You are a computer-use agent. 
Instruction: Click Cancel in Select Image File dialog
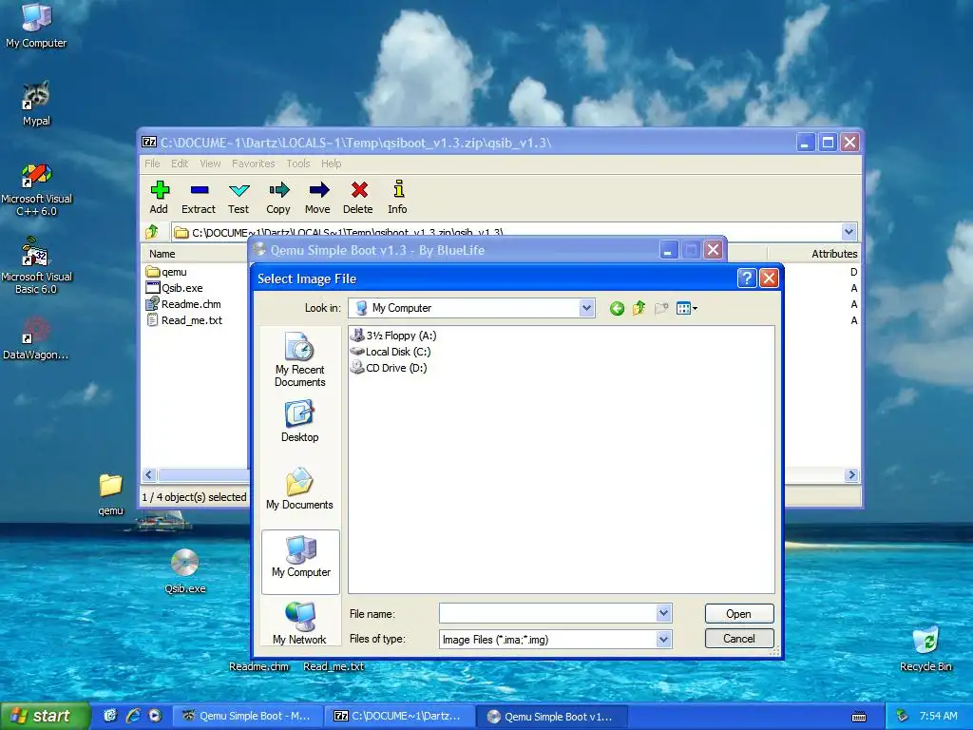[739, 638]
